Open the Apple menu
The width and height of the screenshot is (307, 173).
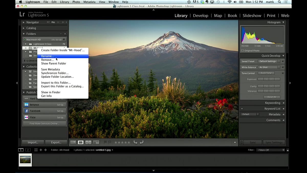click(21, 2)
